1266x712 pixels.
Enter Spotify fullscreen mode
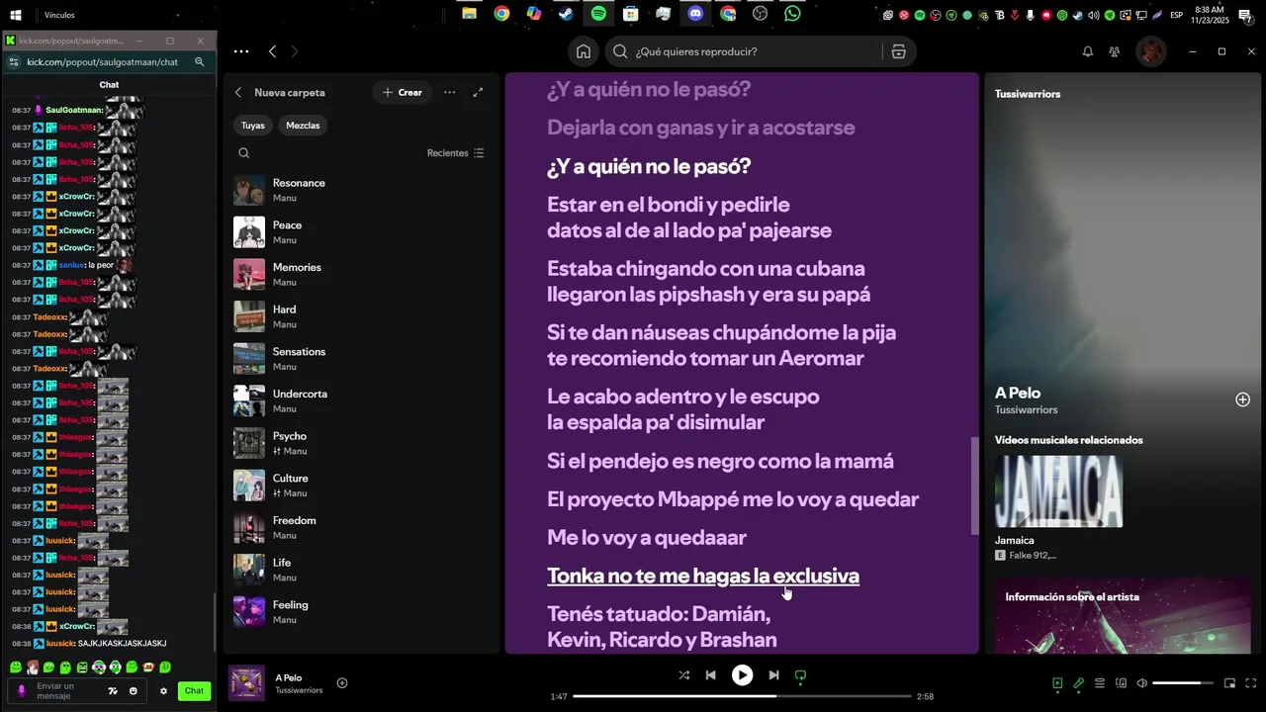[x=1251, y=682]
